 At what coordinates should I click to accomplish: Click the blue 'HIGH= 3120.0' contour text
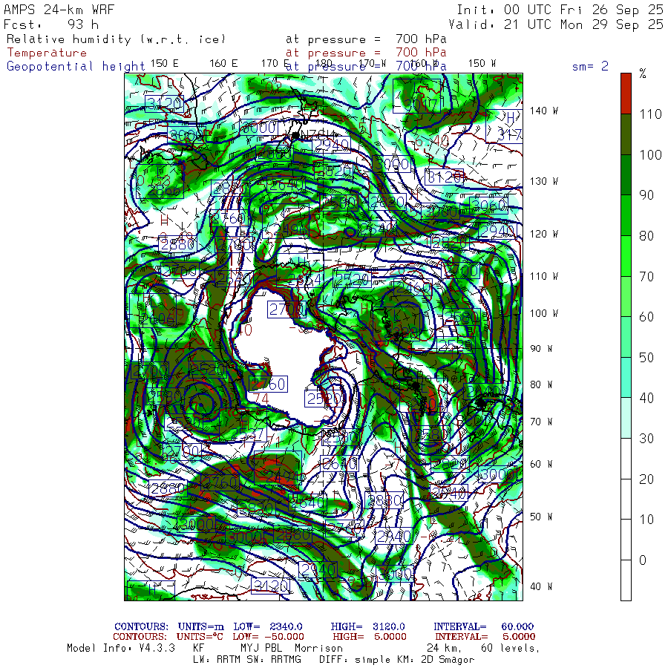pyautogui.click(x=368, y=626)
